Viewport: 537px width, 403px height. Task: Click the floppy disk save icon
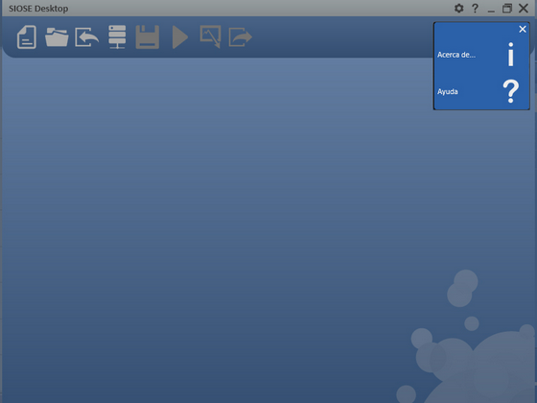point(148,37)
